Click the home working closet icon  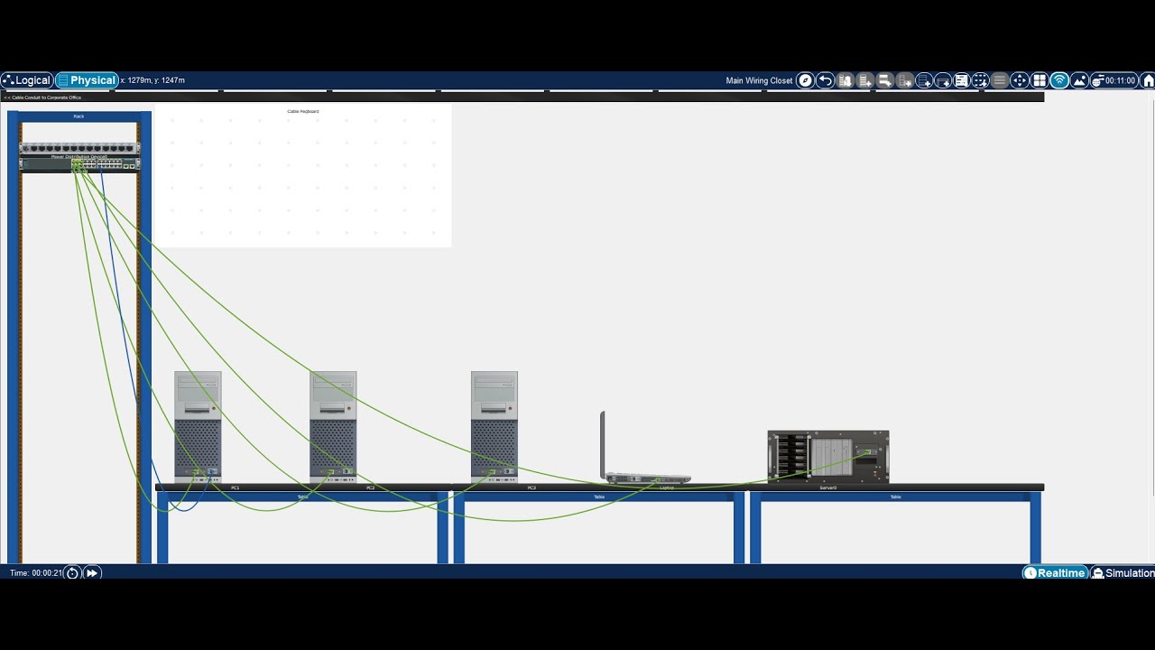coord(1148,80)
